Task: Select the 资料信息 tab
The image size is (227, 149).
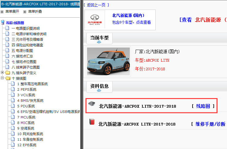Action: coord(99,87)
